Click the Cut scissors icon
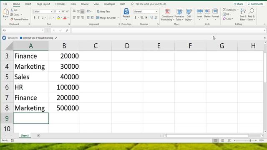This screenshot has height=150, width=267. (x=12, y=10)
